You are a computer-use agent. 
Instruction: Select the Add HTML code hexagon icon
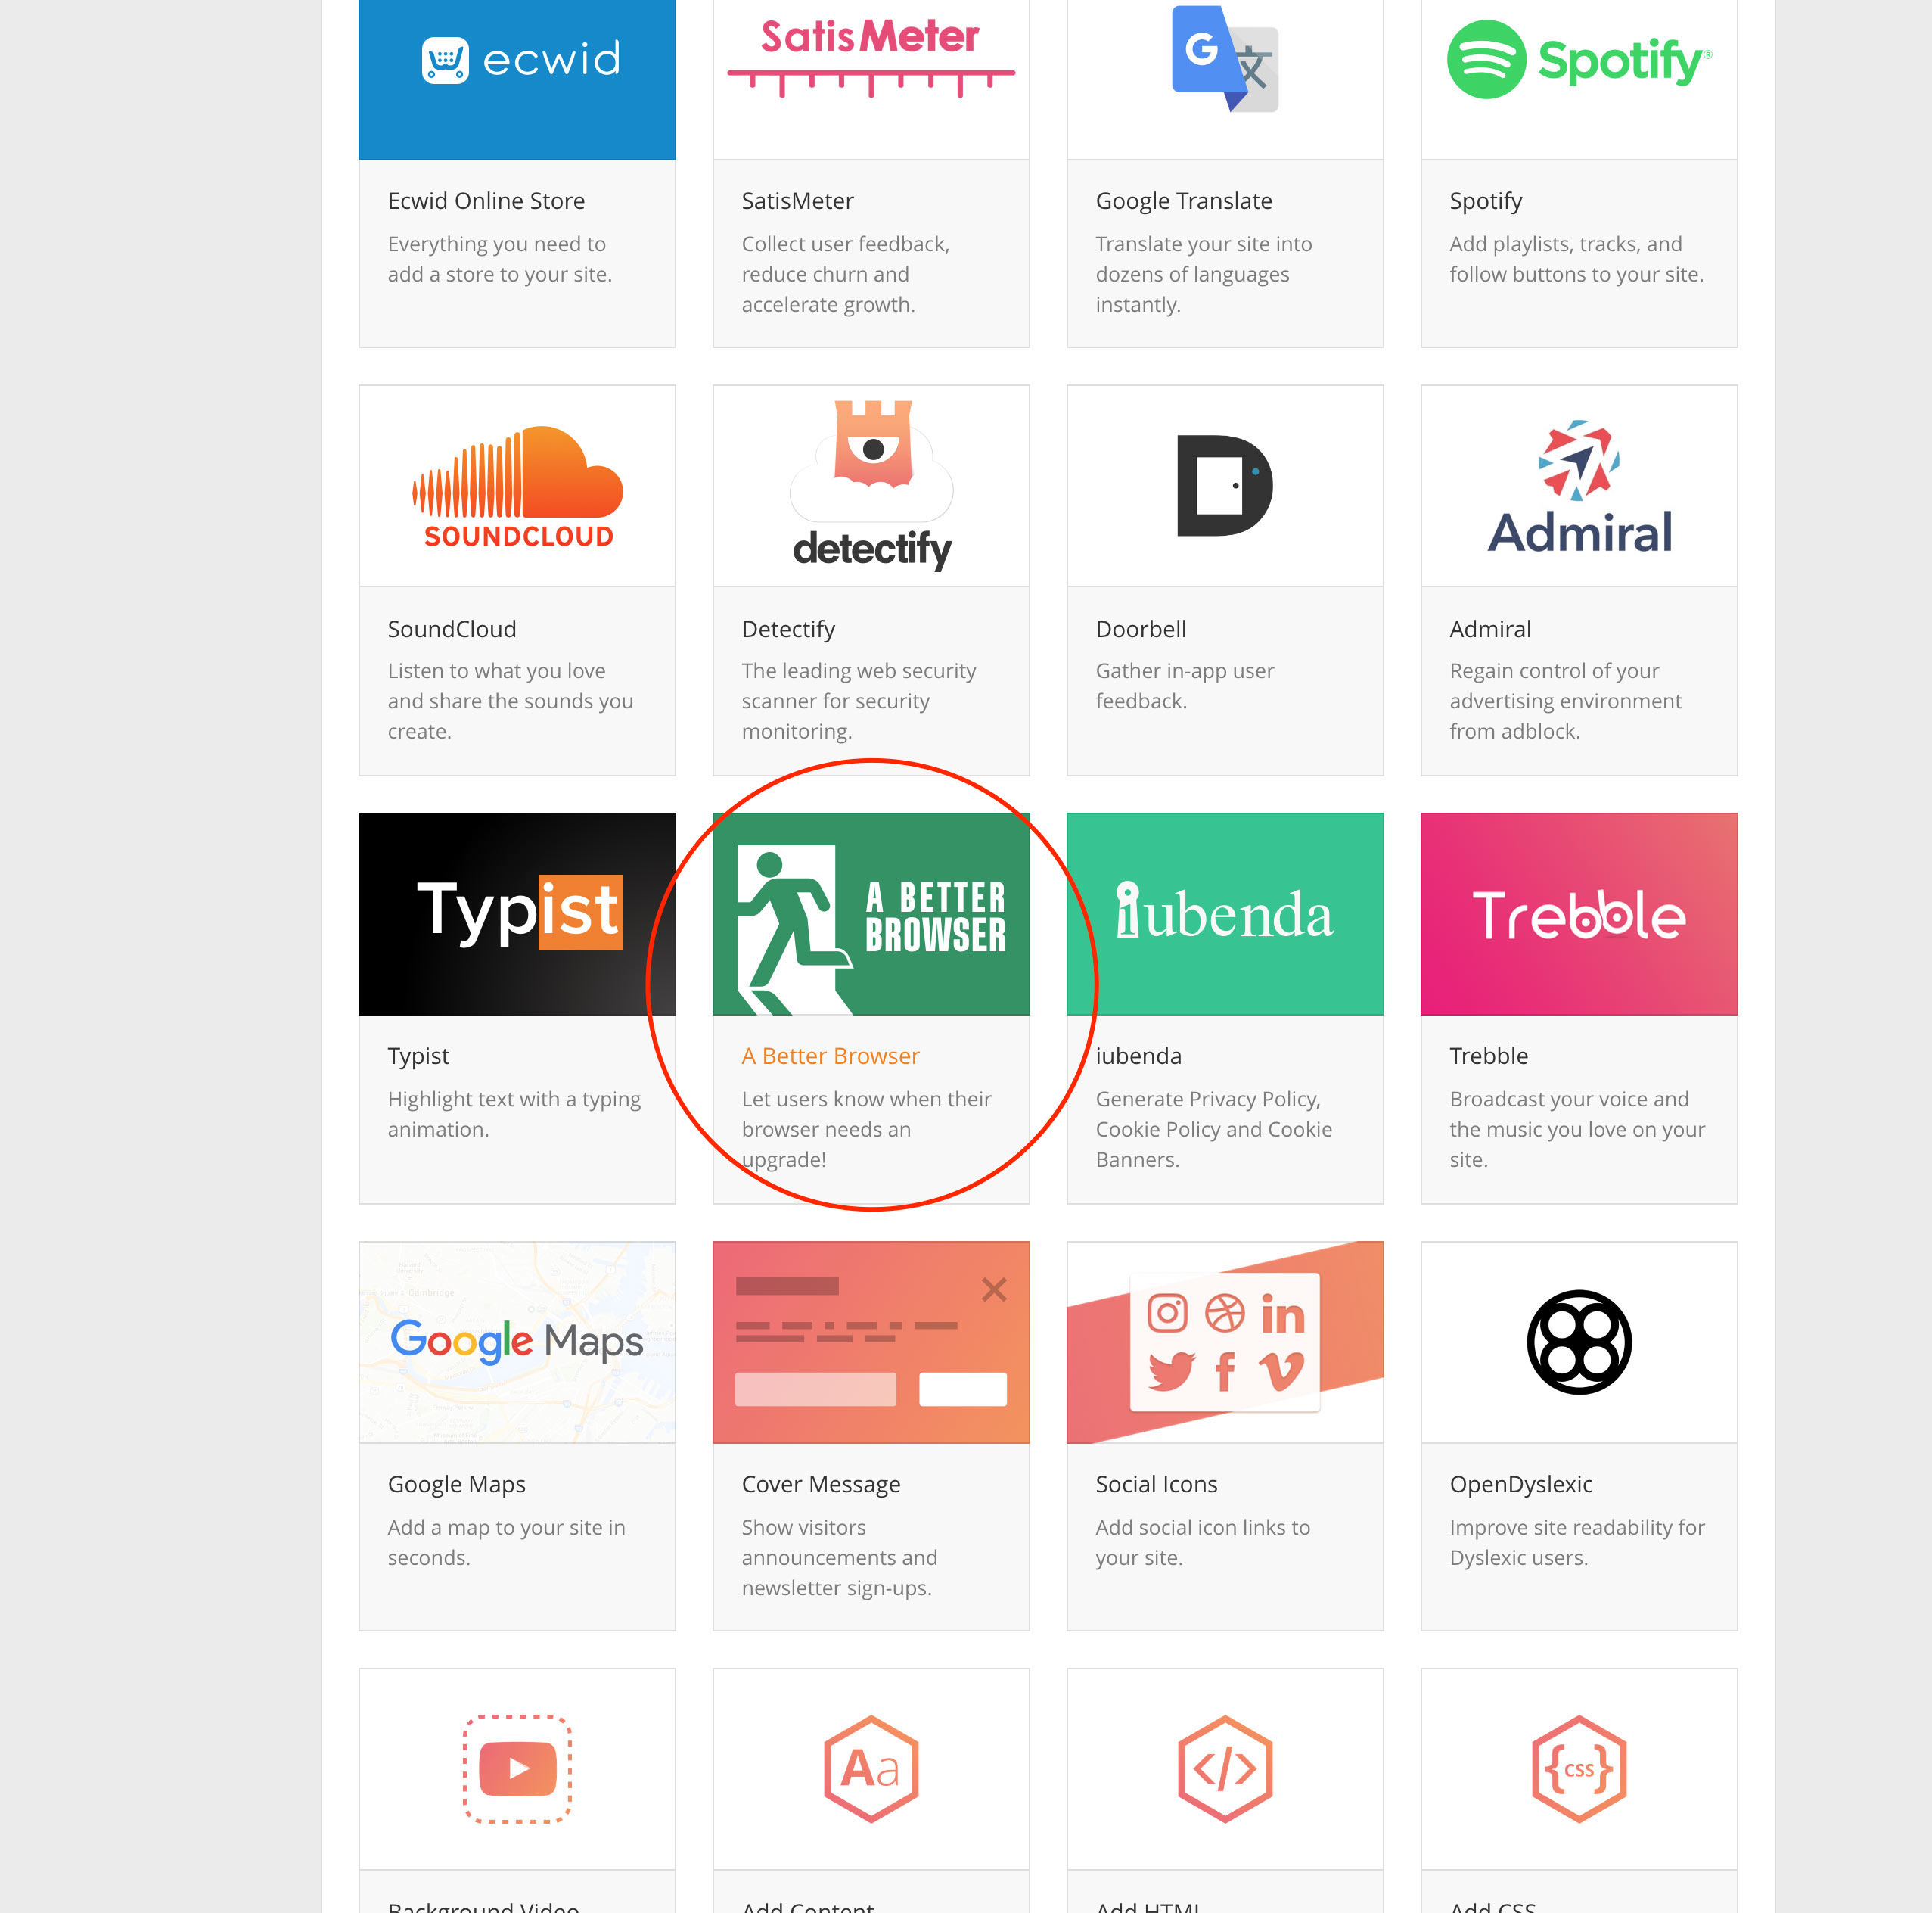(1224, 1768)
